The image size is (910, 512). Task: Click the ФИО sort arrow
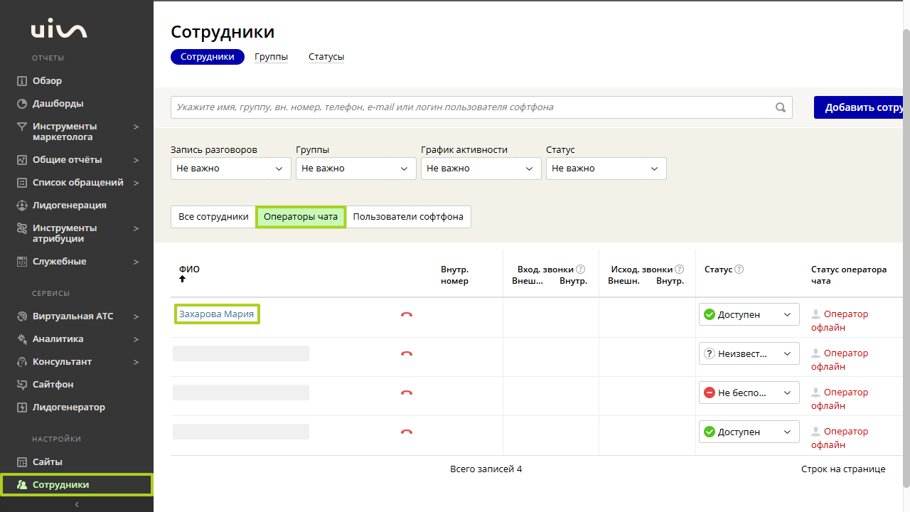pyautogui.click(x=183, y=279)
